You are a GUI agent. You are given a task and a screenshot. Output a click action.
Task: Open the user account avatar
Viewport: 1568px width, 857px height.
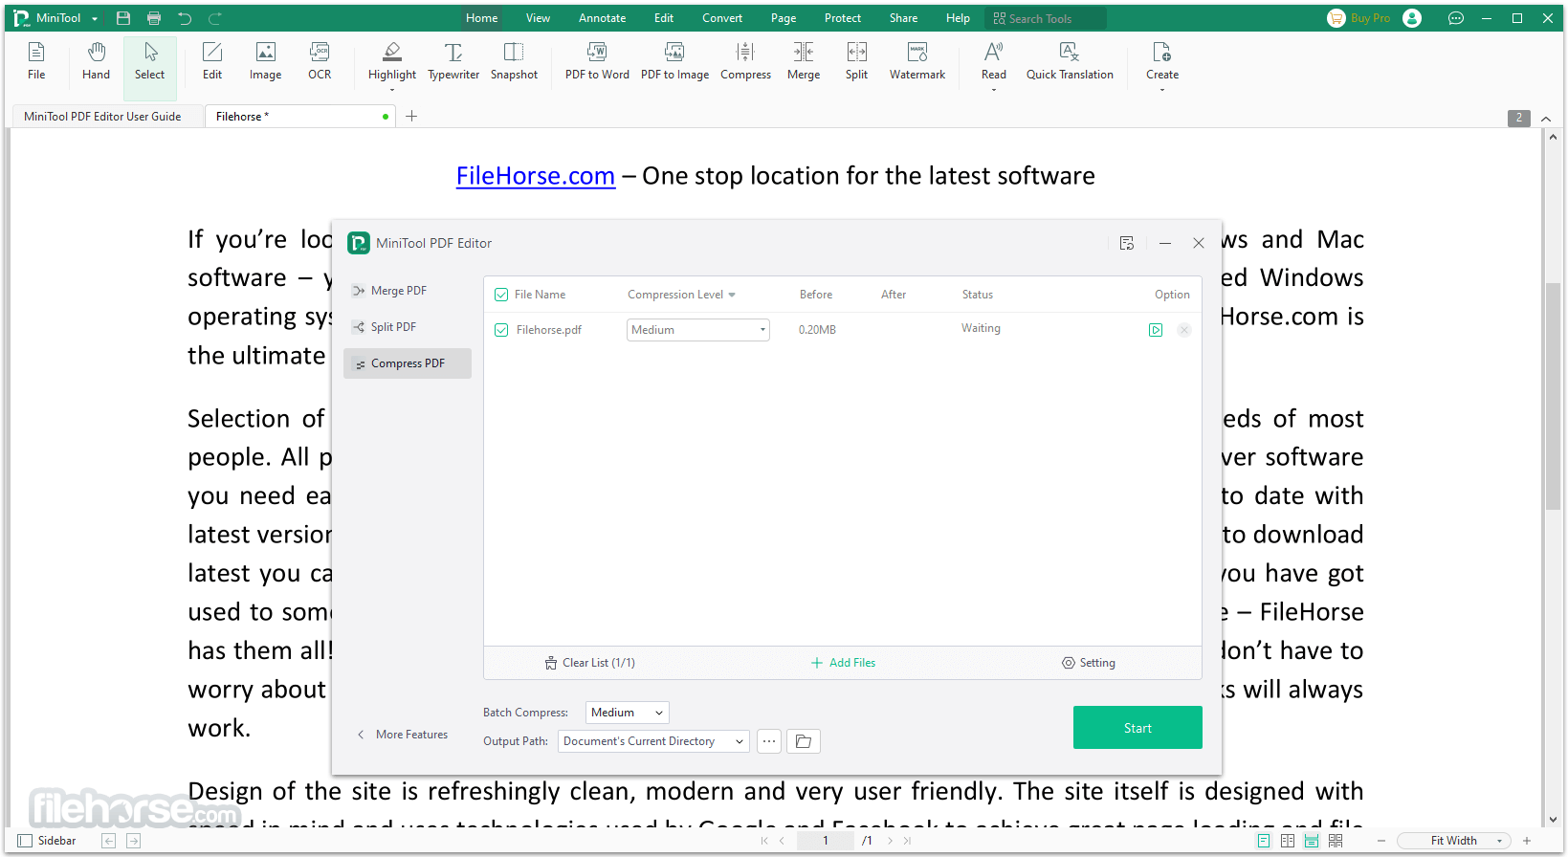click(1412, 18)
